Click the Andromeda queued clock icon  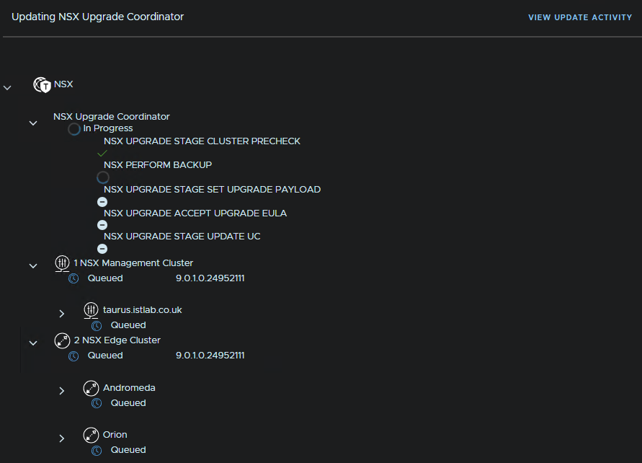97,404
